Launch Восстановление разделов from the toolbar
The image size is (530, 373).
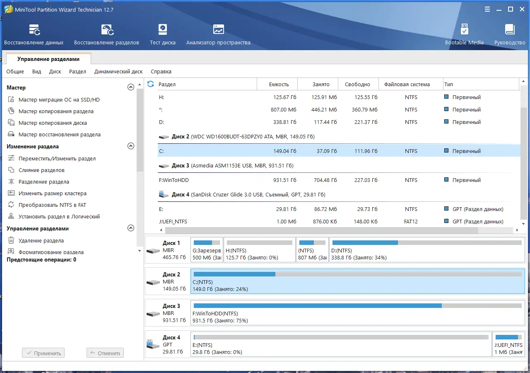pos(106,34)
